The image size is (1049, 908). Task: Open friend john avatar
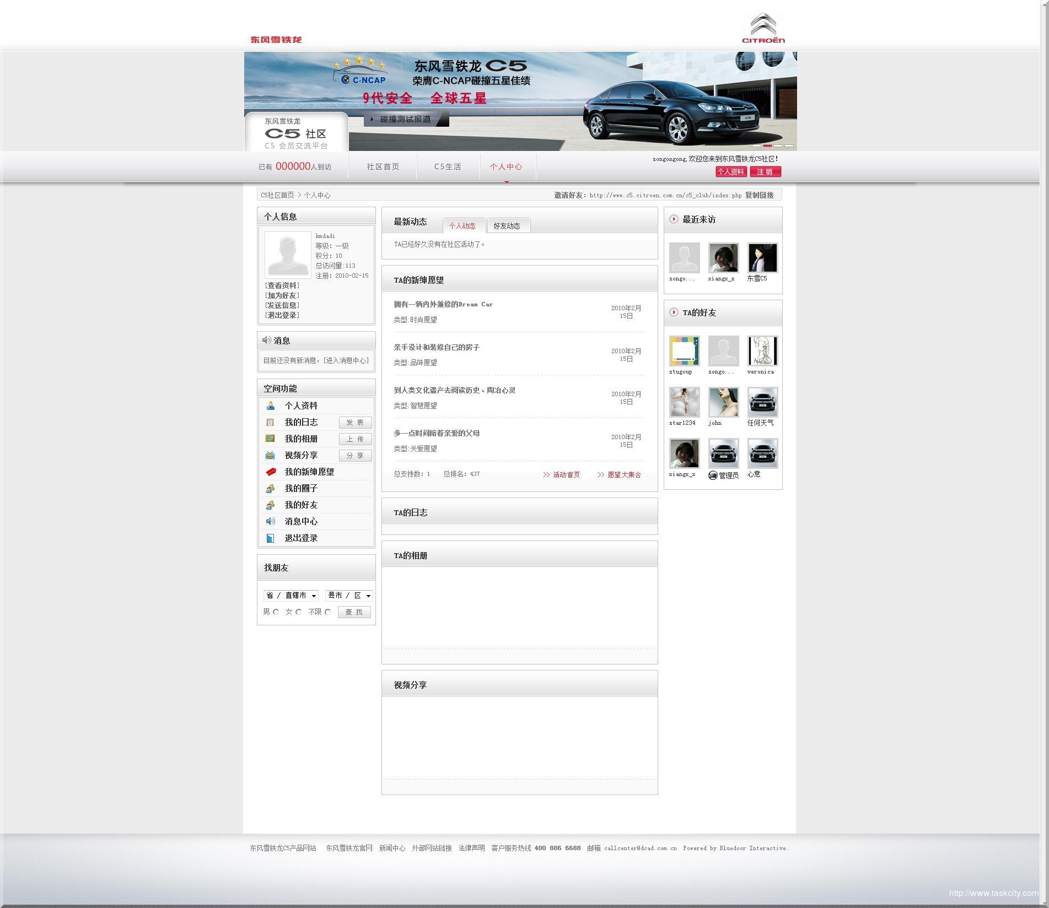tap(723, 402)
